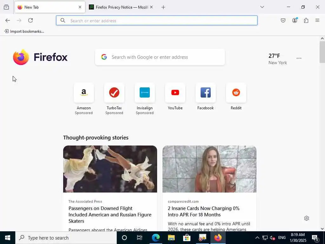Screen dimensions: 325x244
Task: Open the Firefox account icon
Action: click(295, 20)
